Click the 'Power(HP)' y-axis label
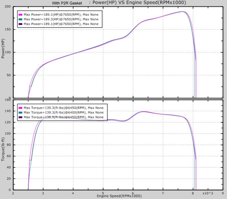This screenshot has width=227, height=199. [x=3, y=49]
